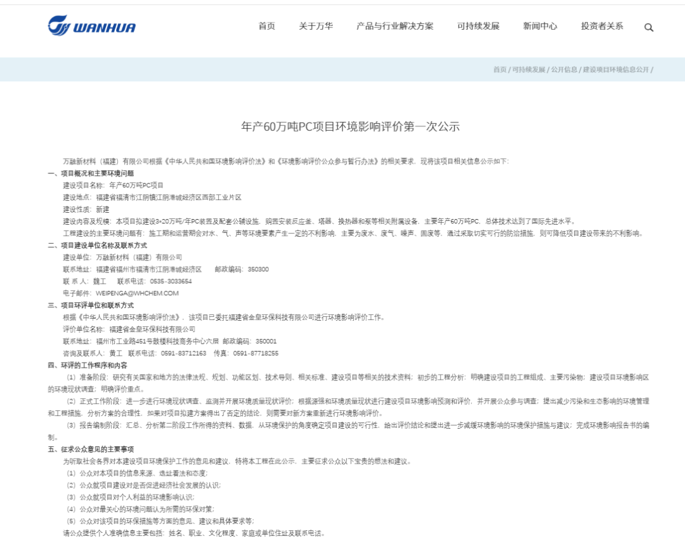Click the phone number 0591-83712163
The width and height of the screenshot is (685, 541).
click(183, 353)
